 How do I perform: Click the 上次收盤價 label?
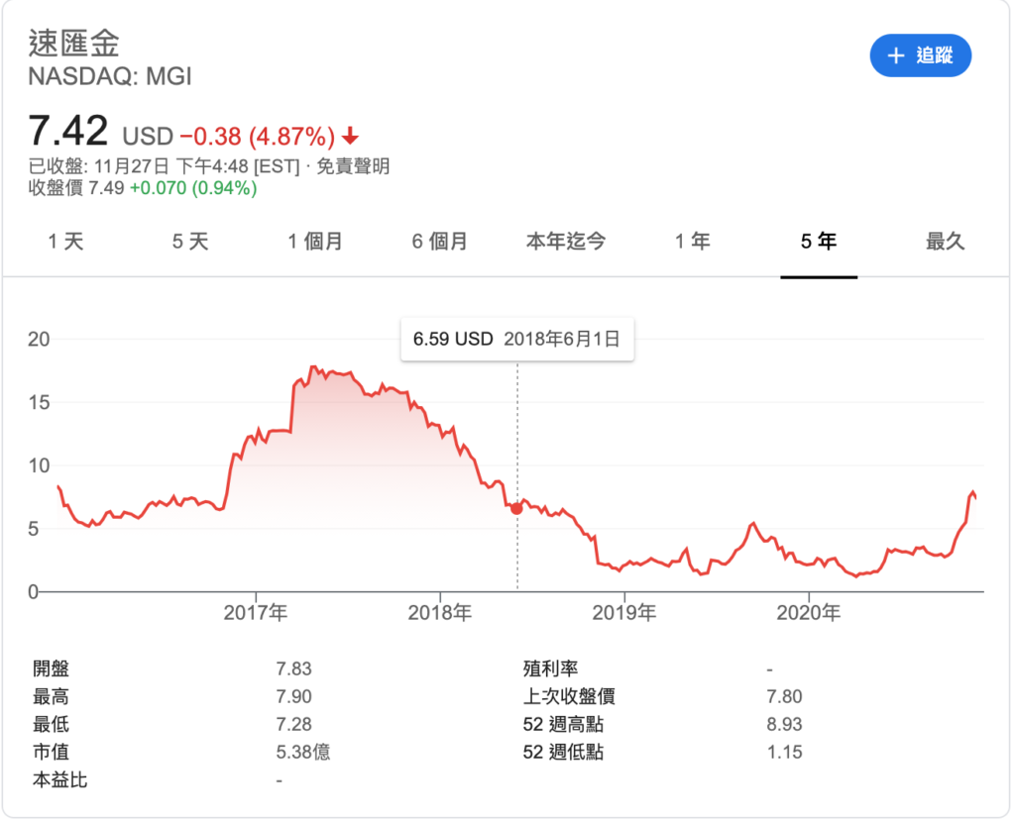(x=569, y=696)
